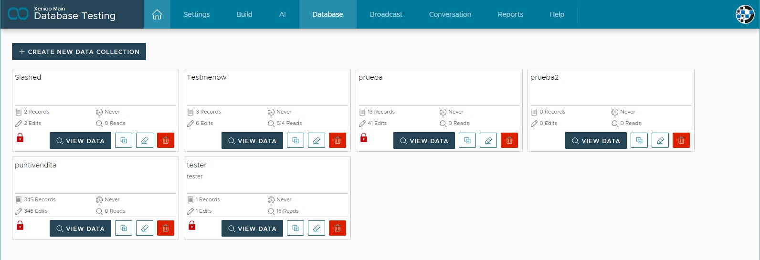Screen dimensions: 760x260
Task: Select the tester collection card title
Action: 197,165
